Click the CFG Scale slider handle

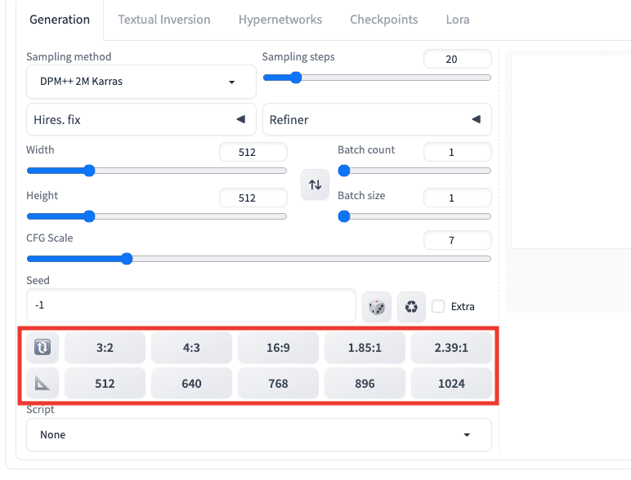click(x=127, y=259)
